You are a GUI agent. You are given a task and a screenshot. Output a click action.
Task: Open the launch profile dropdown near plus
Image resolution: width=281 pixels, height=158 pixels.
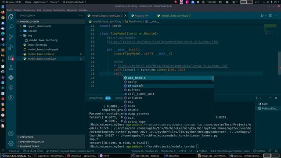point(260,98)
